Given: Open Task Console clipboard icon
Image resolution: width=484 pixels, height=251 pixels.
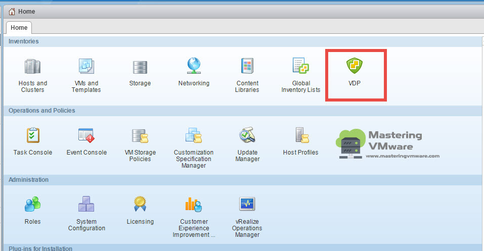Looking at the screenshot, I should click(33, 135).
